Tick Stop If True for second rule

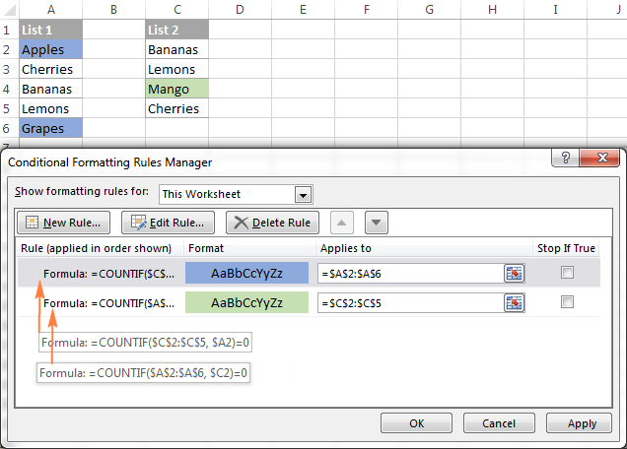(567, 302)
